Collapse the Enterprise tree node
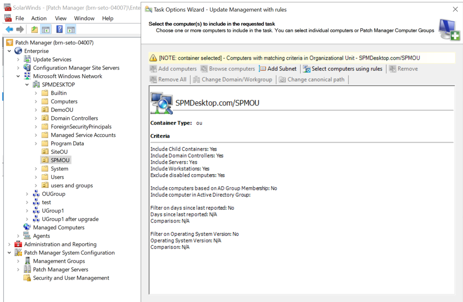 click(9, 51)
